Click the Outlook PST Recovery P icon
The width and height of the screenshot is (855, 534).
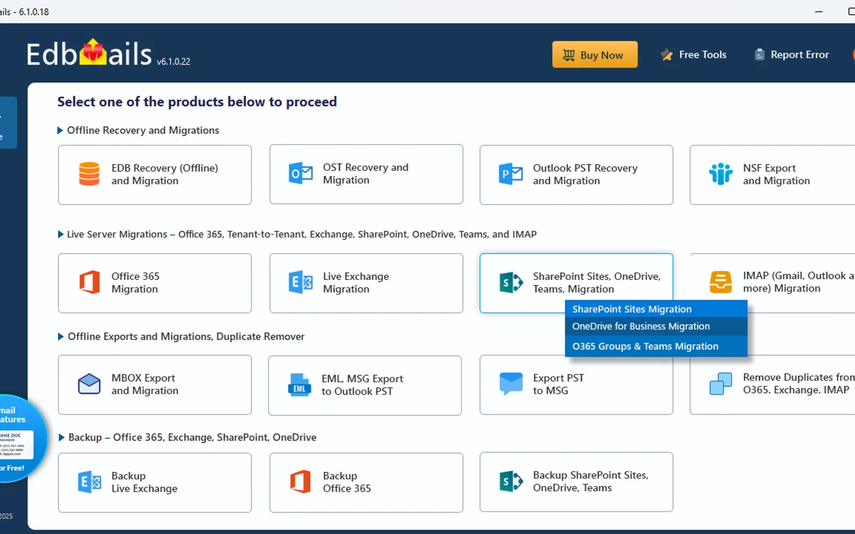510,174
